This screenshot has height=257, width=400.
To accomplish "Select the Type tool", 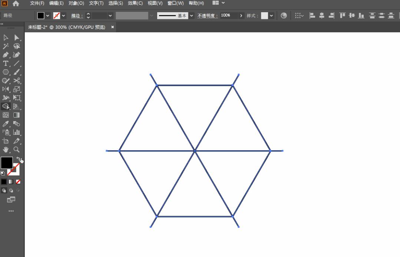I will 5,63.
